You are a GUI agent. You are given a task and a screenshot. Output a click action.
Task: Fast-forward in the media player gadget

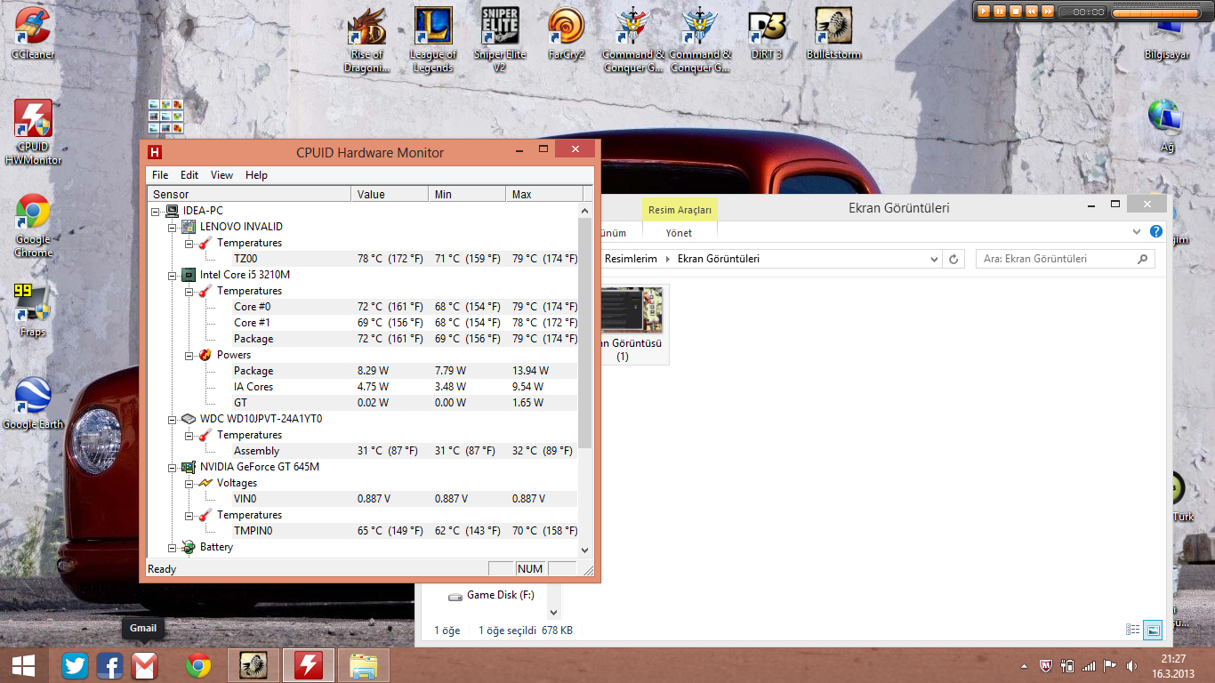coord(1047,12)
